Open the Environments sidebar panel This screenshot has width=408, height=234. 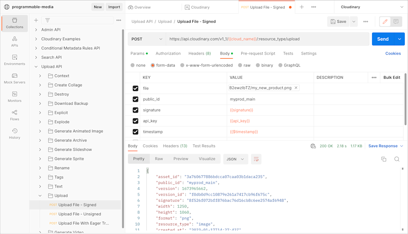(x=15, y=60)
